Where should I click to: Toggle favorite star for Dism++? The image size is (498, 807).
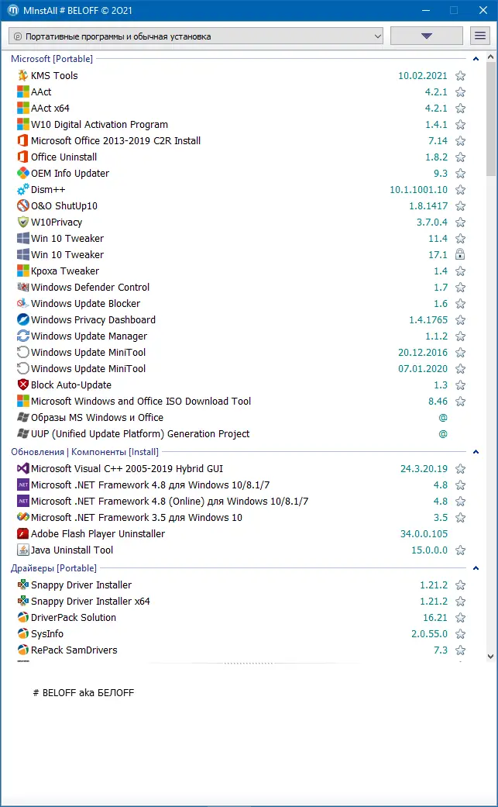461,190
